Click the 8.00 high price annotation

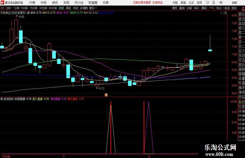click(22, 17)
